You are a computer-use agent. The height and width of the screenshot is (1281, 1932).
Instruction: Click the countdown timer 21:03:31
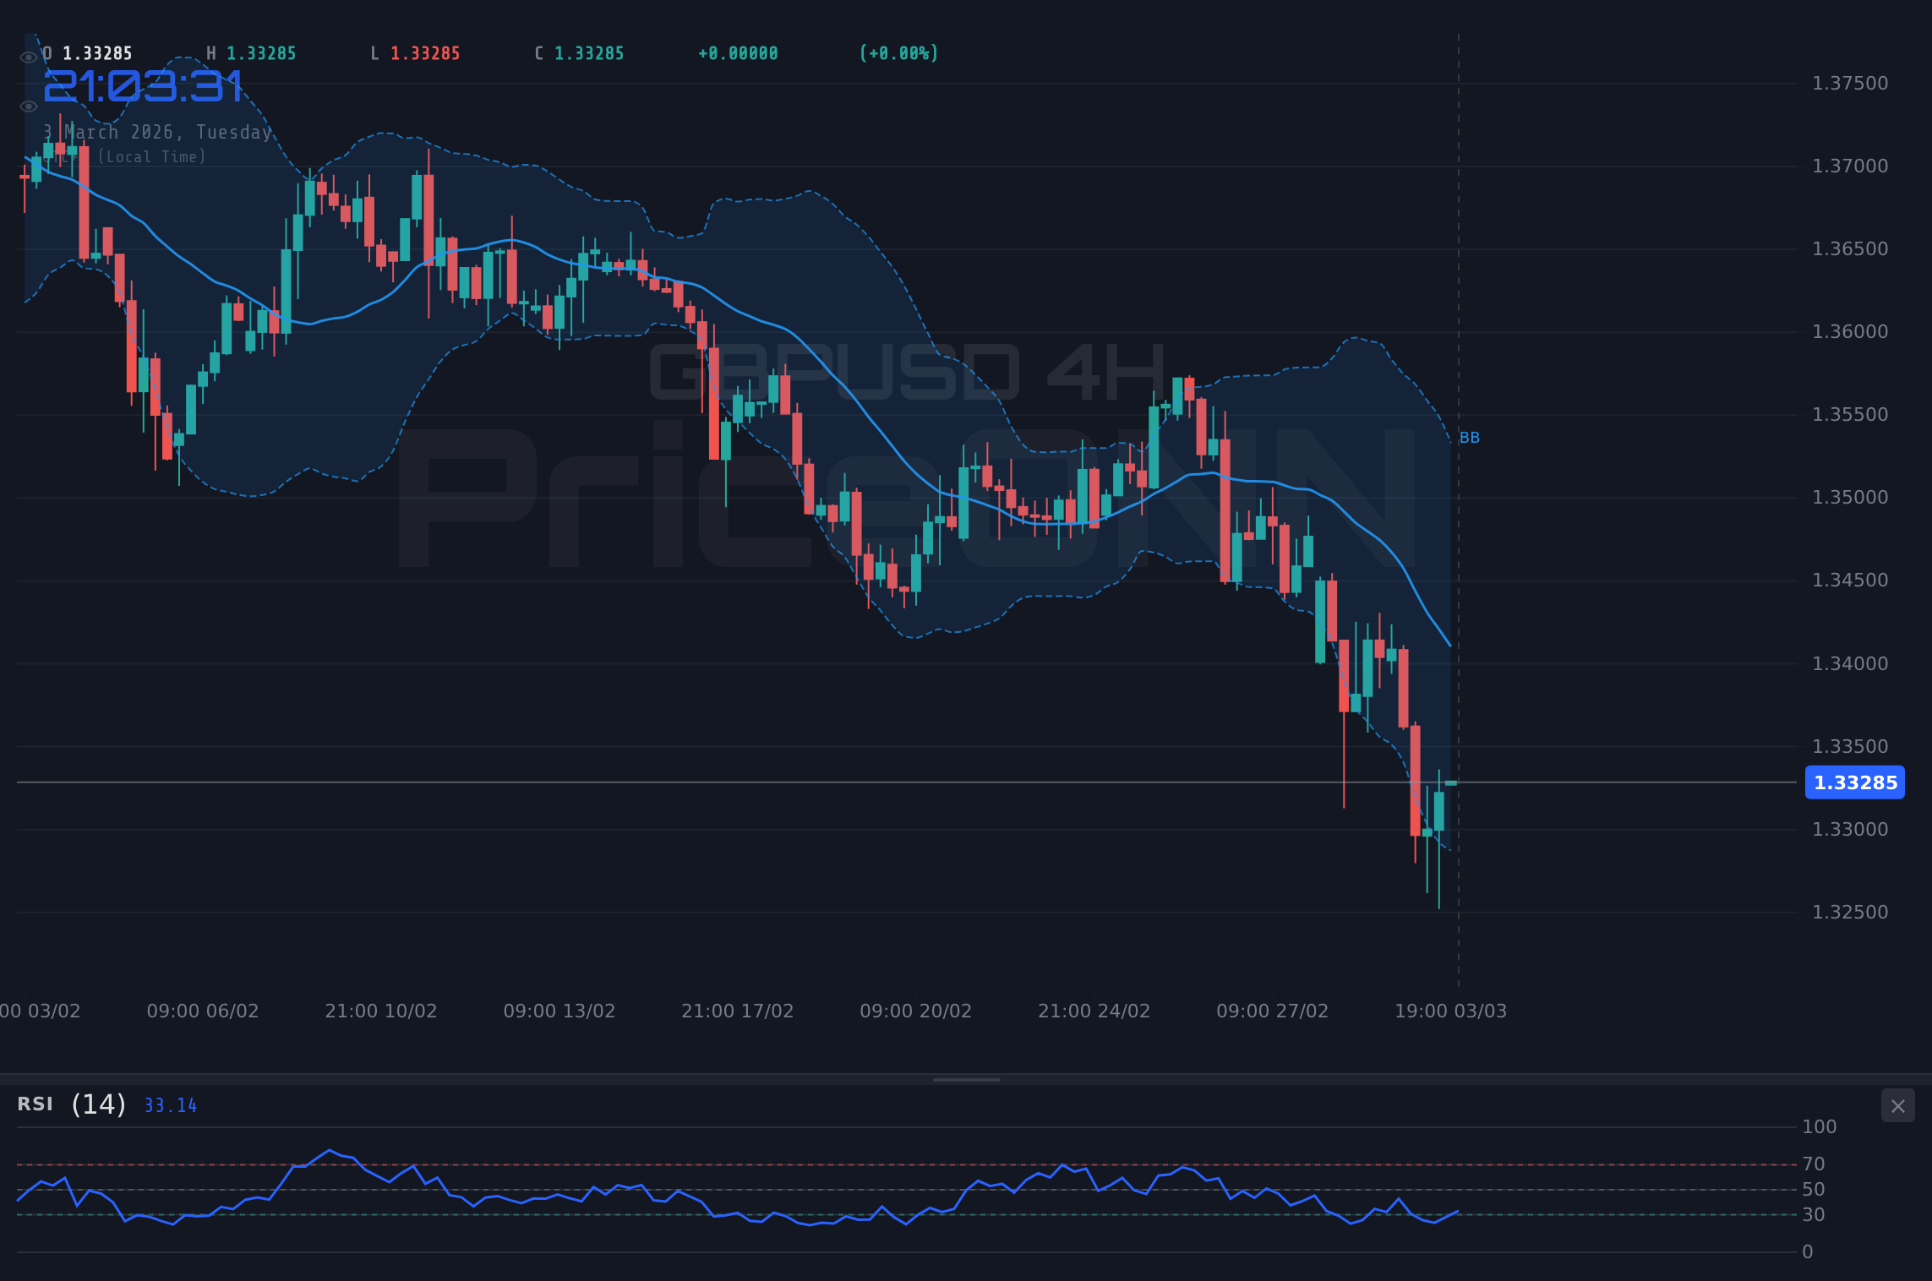[142, 84]
